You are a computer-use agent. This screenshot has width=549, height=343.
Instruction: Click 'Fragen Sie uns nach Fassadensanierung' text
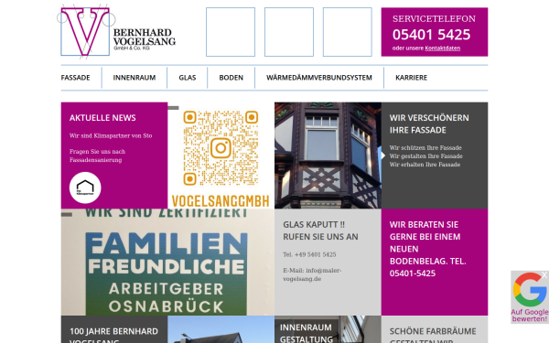pyautogui.click(x=97, y=155)
